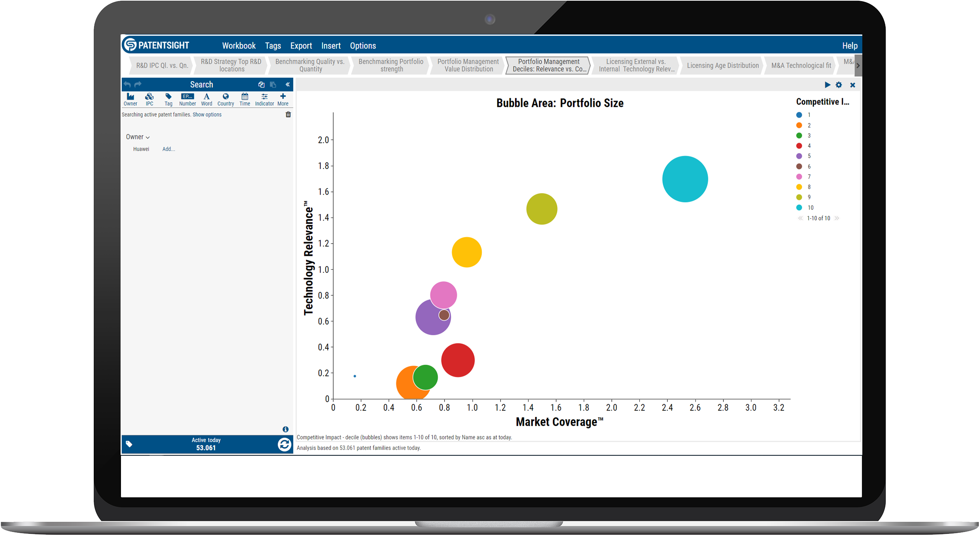Viewport: 979px width, 535px height.
Task: Toggle the search panel collapse arrow
Action: tap(287, 84)
